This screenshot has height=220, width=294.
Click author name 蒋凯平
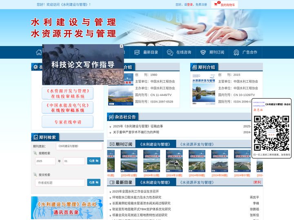point(254,197)
